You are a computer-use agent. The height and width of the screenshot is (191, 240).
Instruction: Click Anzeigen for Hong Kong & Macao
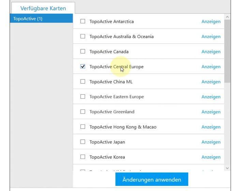pyautogui.click(x=211, y=127)
